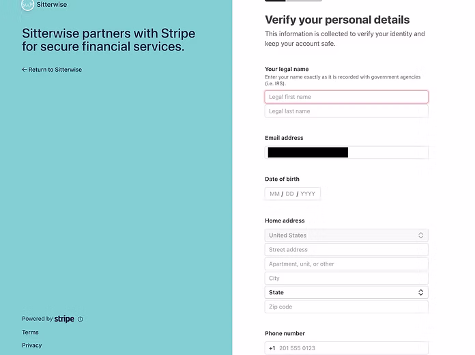
Task: Open the Terms link
Action: 30,332
